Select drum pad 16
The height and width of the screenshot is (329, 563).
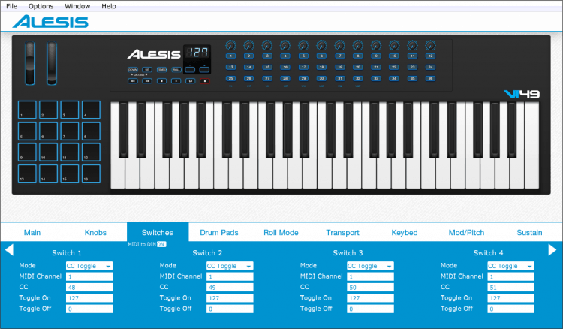click(91, 174)
